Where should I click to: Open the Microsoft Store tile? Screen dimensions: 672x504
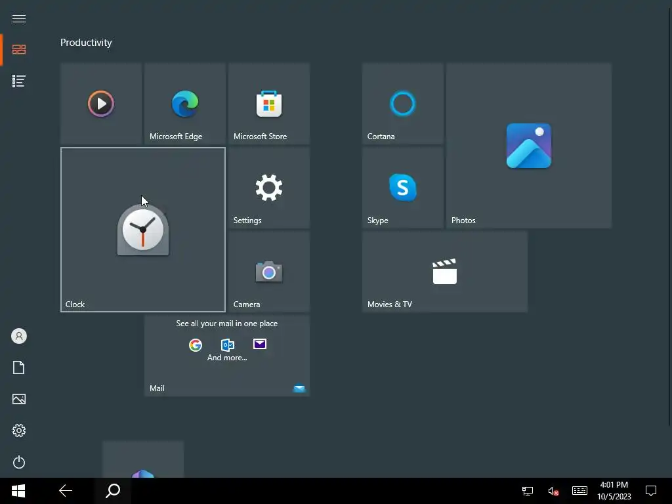[268, 103]
